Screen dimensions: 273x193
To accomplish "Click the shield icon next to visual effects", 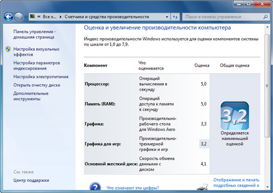I will point(8,49).
